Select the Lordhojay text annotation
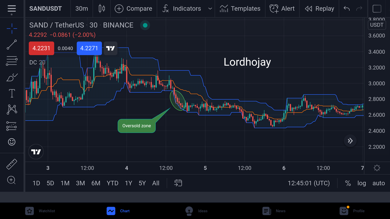Image resolution: width=390 pixels, height=219 pixels. click(x=247, y=62)
